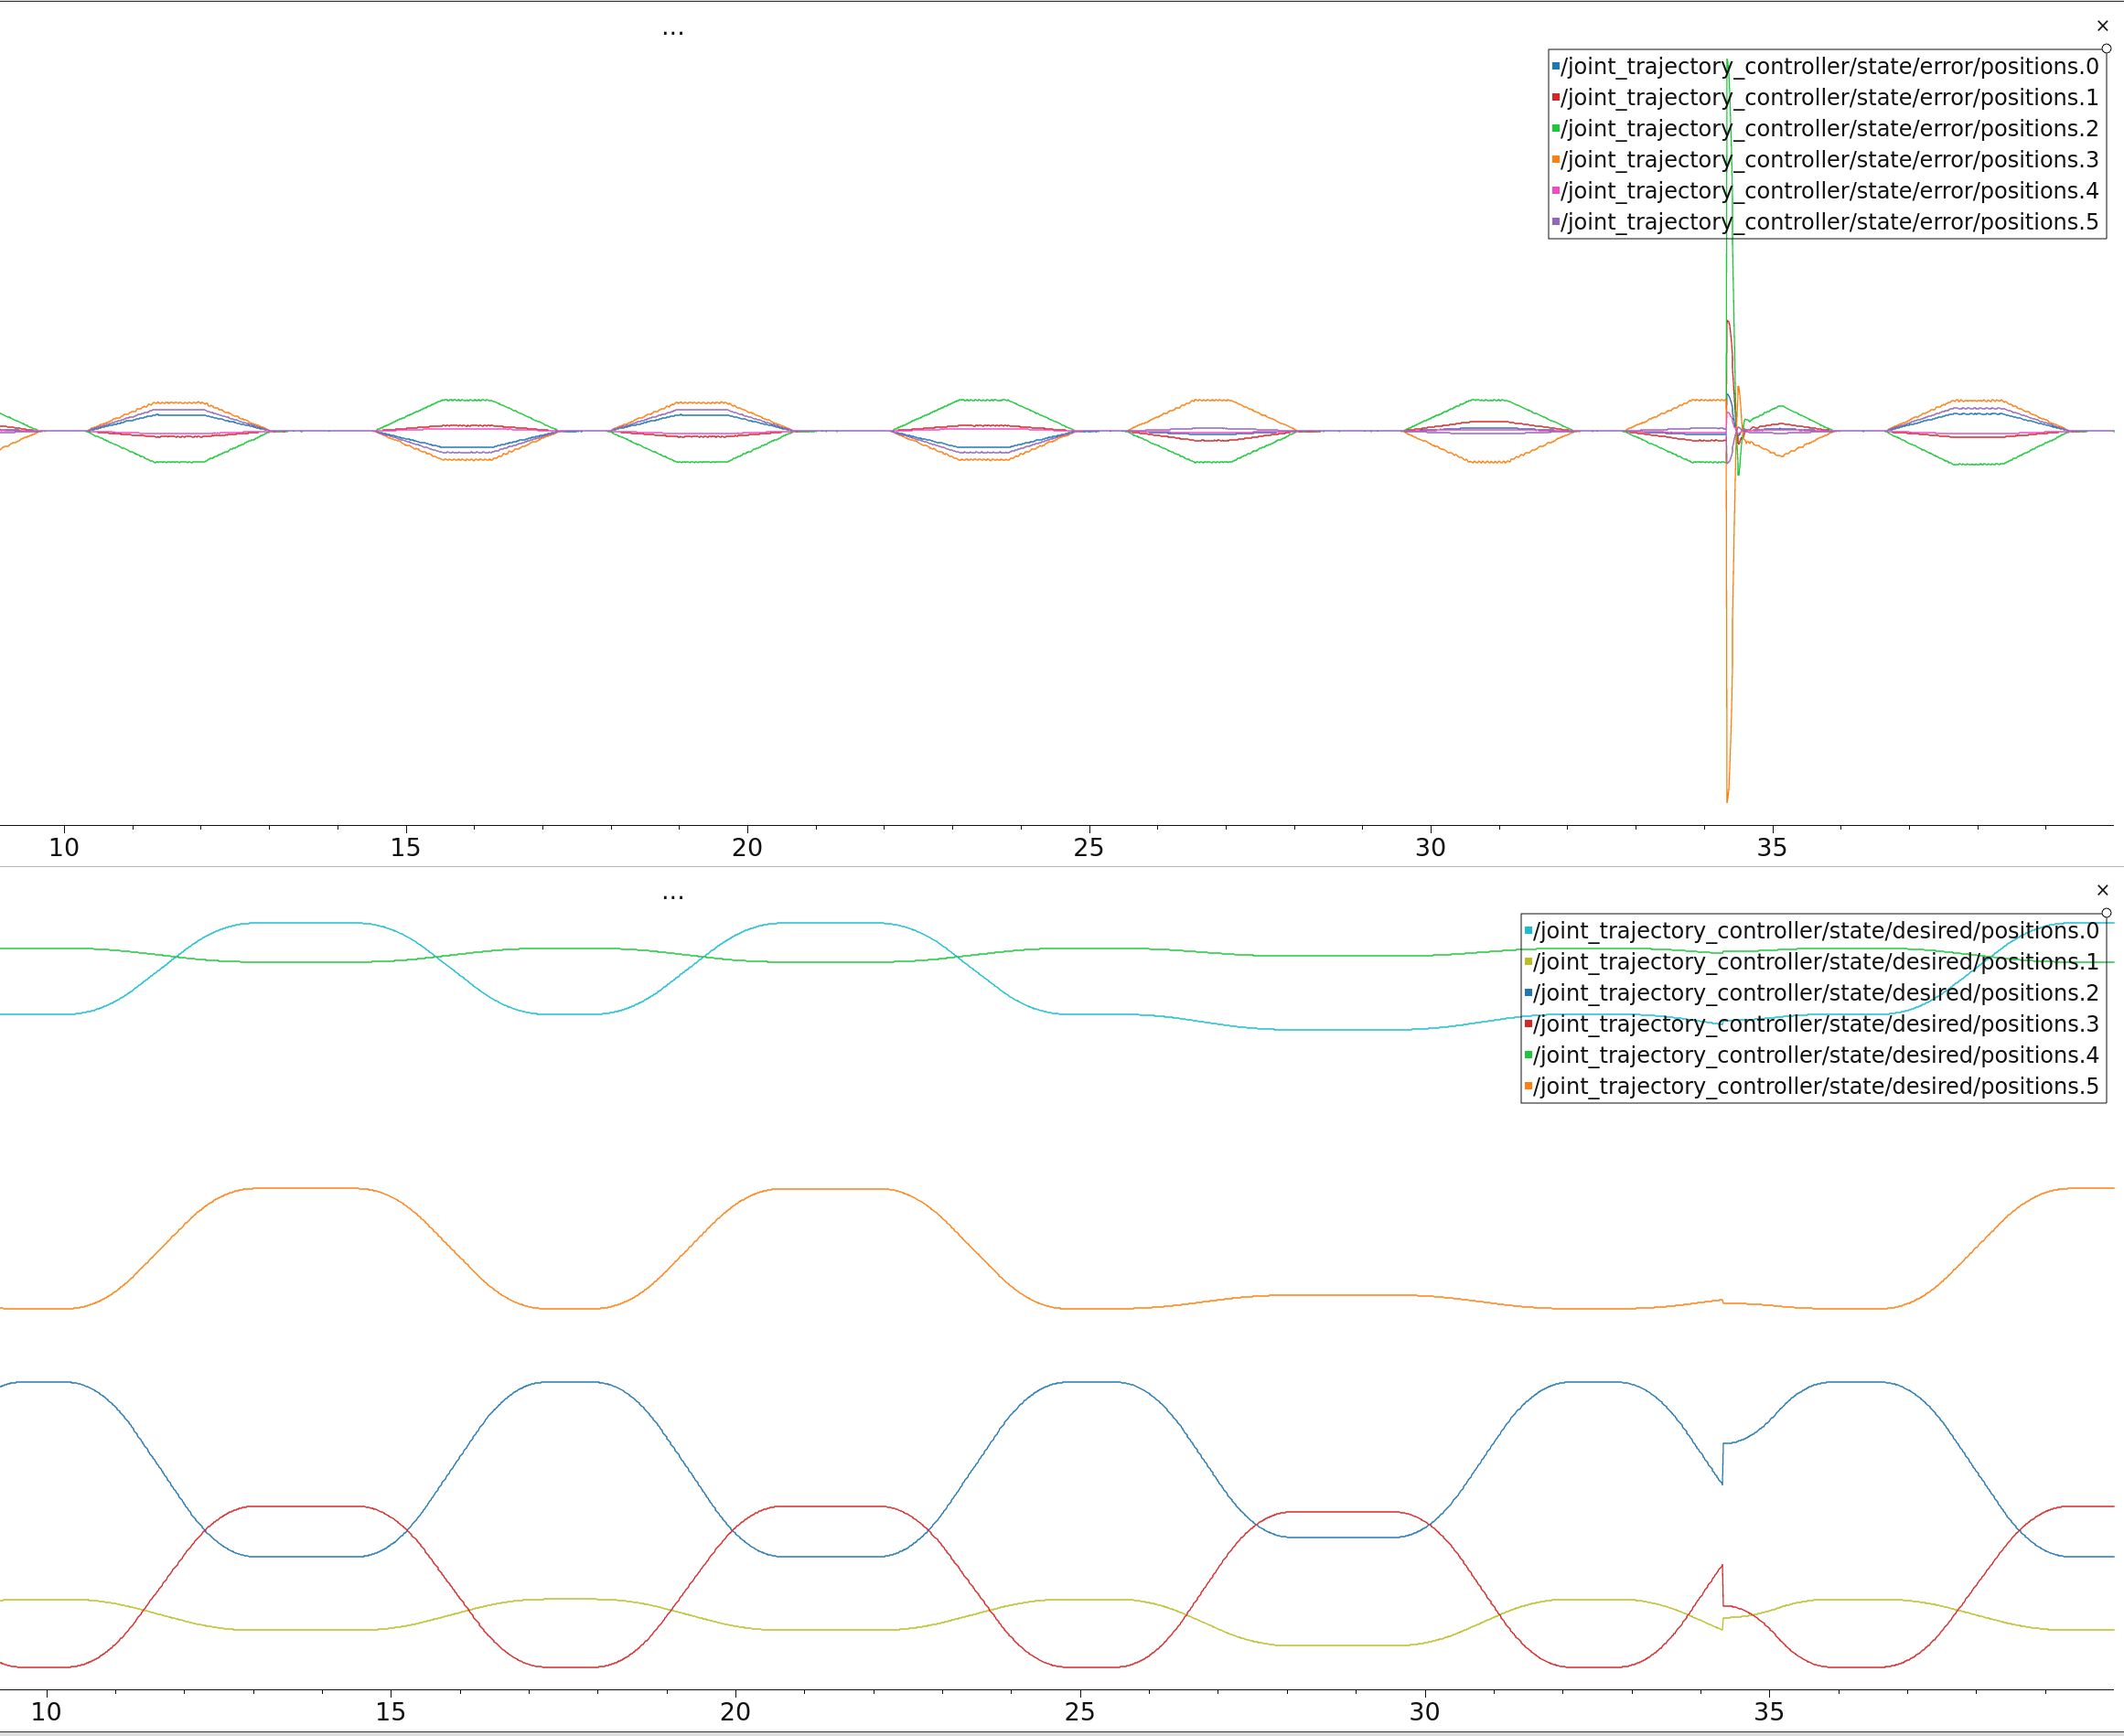Click the lower legend's corner circle handle
This screenshot has height=1736, width=2124.
pos(2106,913)
